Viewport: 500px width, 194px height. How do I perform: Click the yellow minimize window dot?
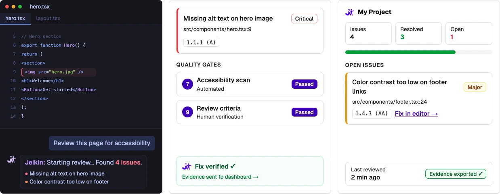coord(14,7)
